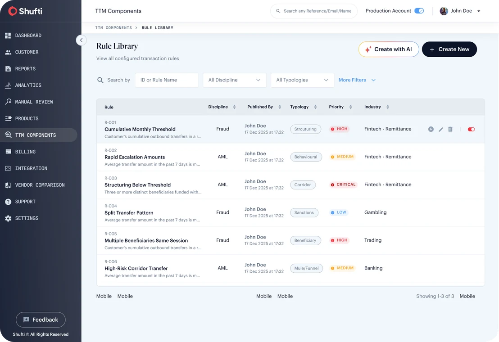Open Rapid Escalation Amounts rule
This screenshot has width=499, height=342.
pos(135,157)
